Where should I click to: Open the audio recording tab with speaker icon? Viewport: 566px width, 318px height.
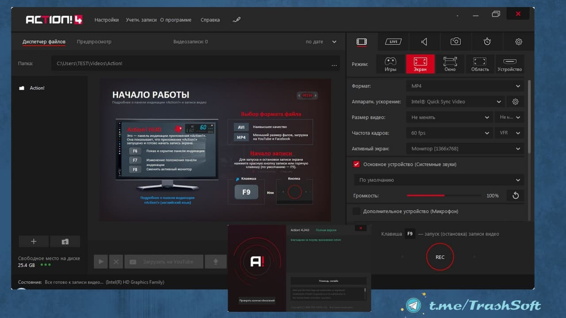424,42
